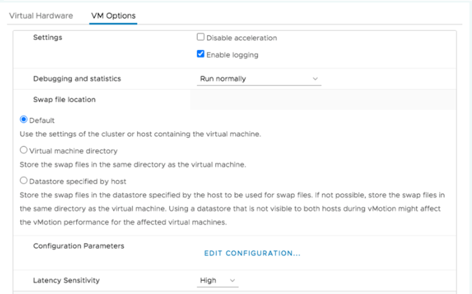Image resolution: width=472 pixels, height=294 pixels.
Task: Click the Debugging and statistics label
Action: 77,79
